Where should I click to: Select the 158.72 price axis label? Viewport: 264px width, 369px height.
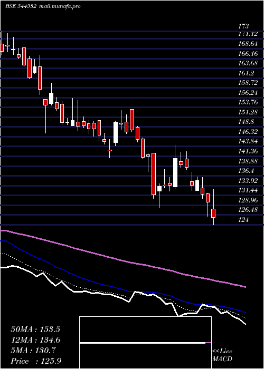[248, 83]
